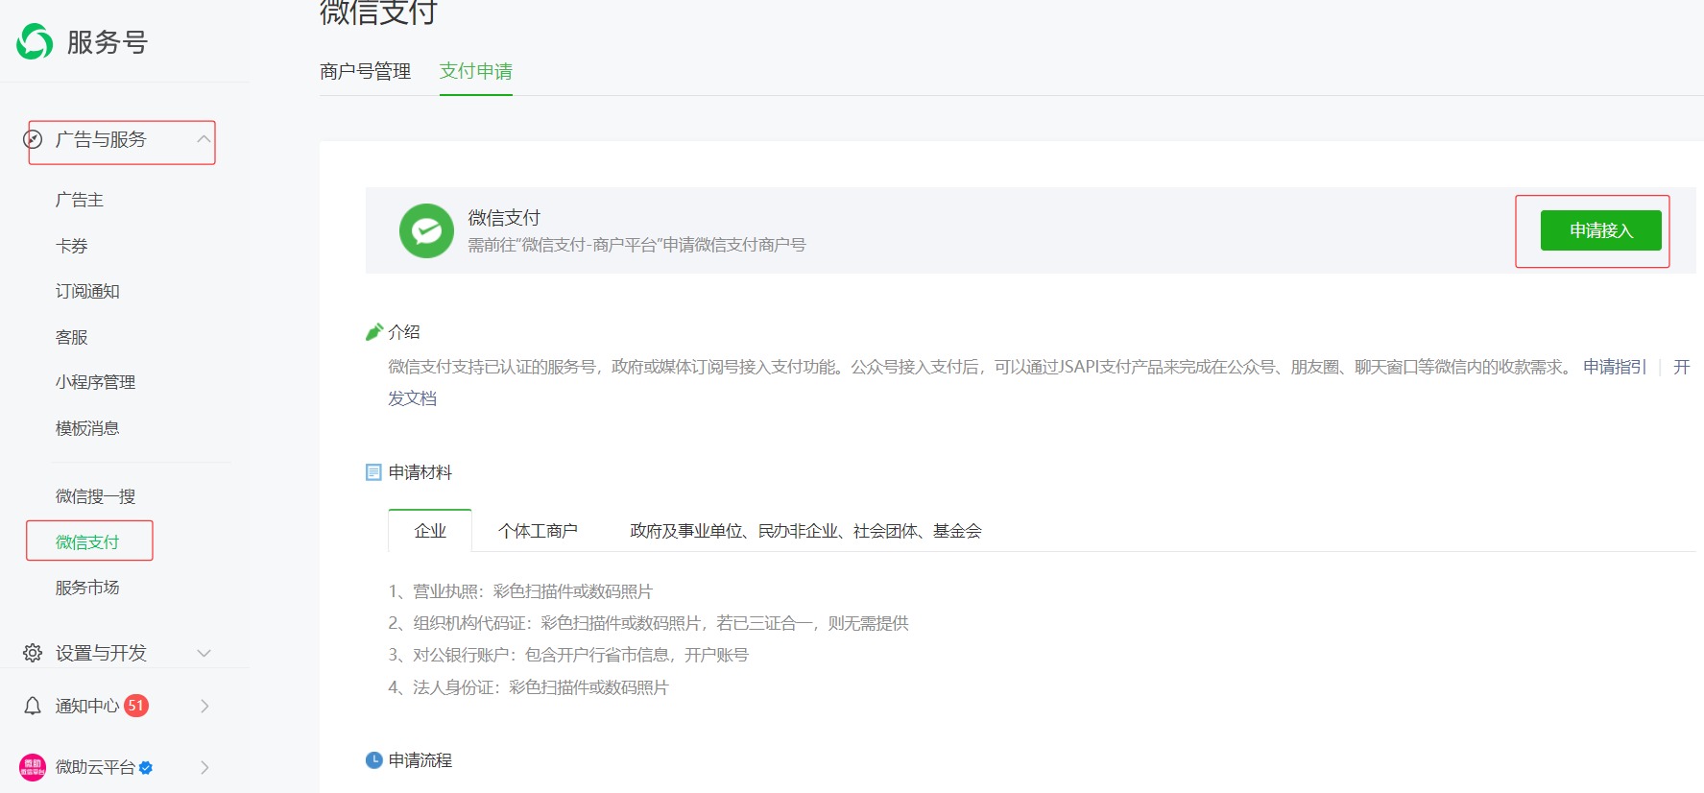Viewport: 1704px width, 793px height.
Task: Open 微信搜一搜 in the sidebar
Action: [x=95, y=496]
